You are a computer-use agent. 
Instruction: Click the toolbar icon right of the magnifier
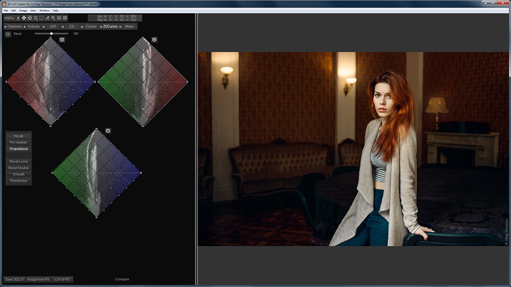point(59,18)
